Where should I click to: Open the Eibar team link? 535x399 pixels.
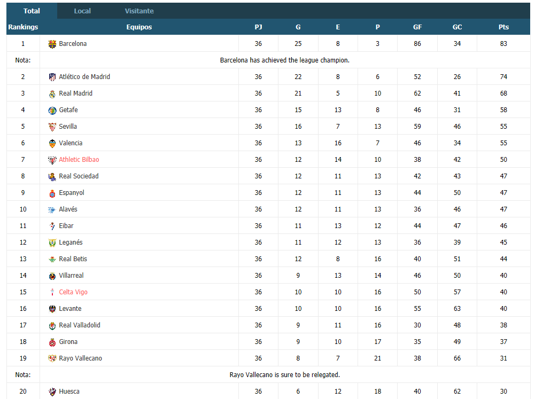66,226
